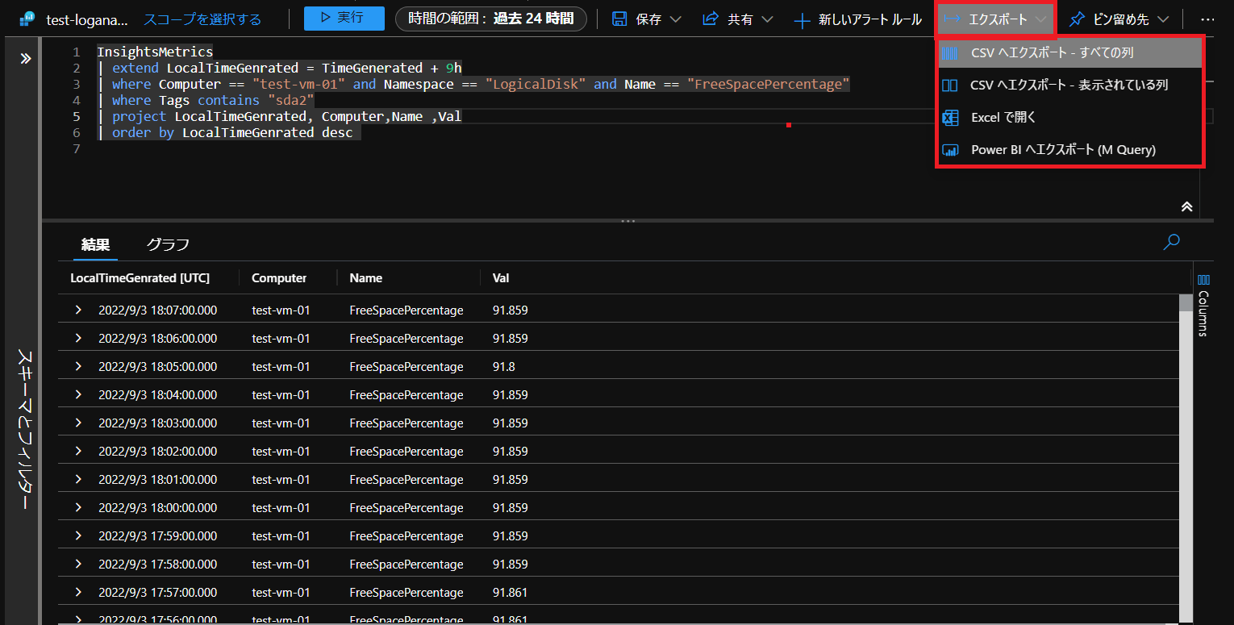
Task: Run the query with 実行 button
Action: click(344, 18)
